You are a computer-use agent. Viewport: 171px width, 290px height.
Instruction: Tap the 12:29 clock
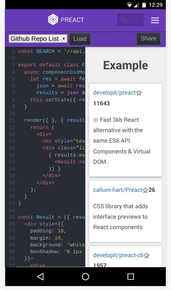point(156,5)
